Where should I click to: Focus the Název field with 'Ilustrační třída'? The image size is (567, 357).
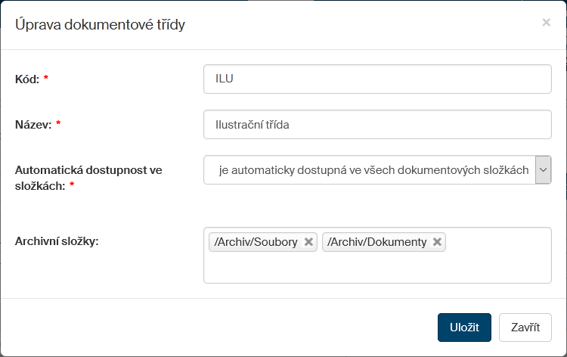377,125
